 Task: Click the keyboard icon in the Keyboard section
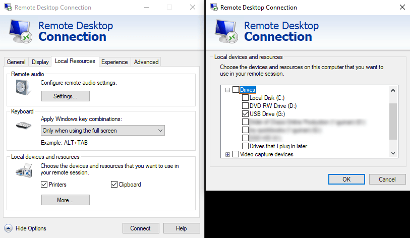24,125
